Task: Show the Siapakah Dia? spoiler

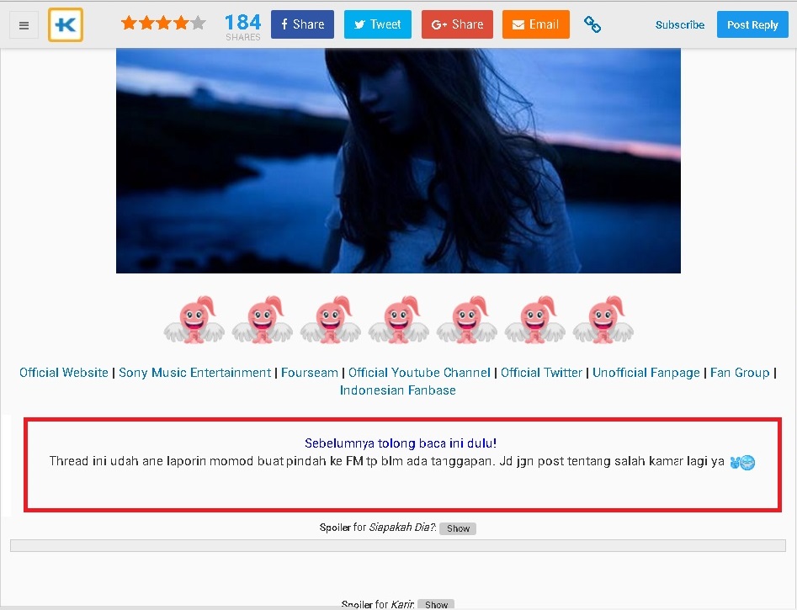Action: [458, 528]
